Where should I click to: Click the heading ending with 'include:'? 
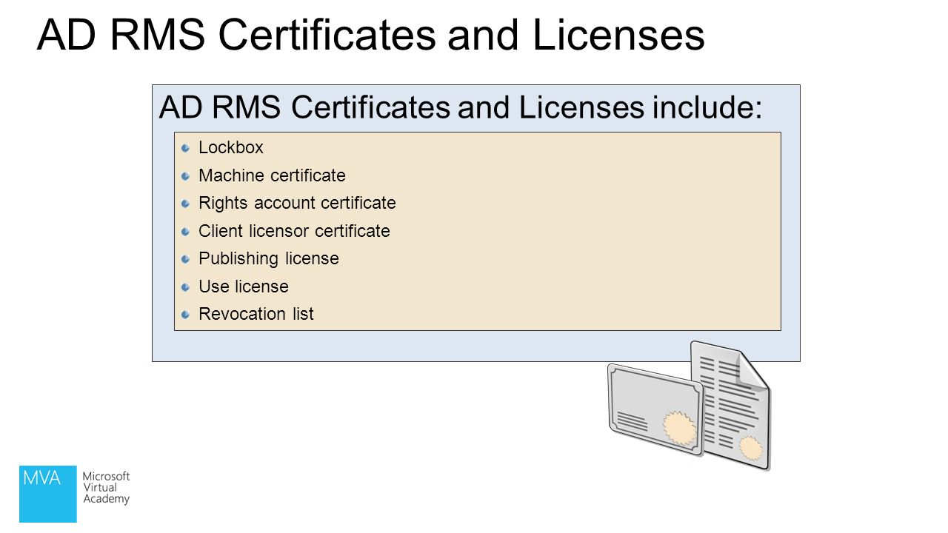[460, 108]
